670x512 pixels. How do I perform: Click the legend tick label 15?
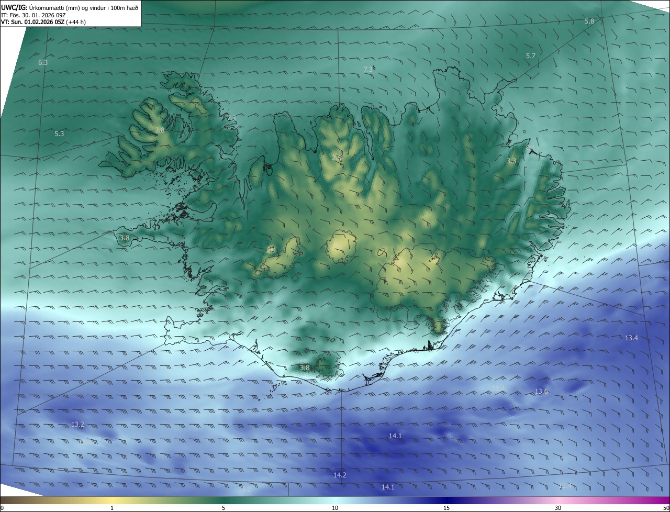click(446, 508)
